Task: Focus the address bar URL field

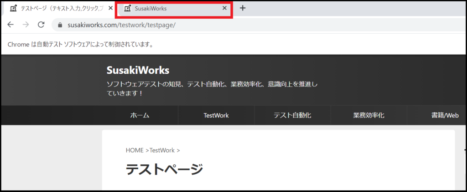Action: click(x=259, y=25)
